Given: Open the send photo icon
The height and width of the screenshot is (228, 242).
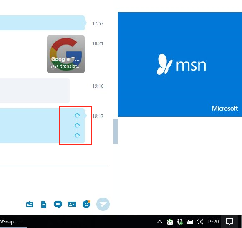Looking at the screenshot, I should point(30,204).
